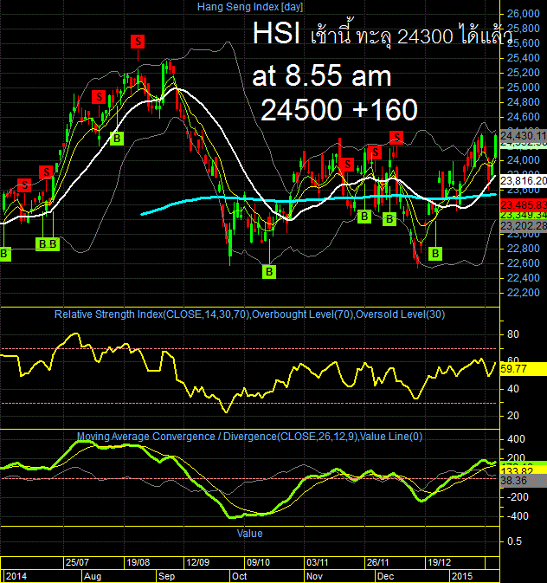This screenshot has height=583, width=547.
Task: Select the Moving Average Convergence / Divergence title
Action: coord(250,436)
